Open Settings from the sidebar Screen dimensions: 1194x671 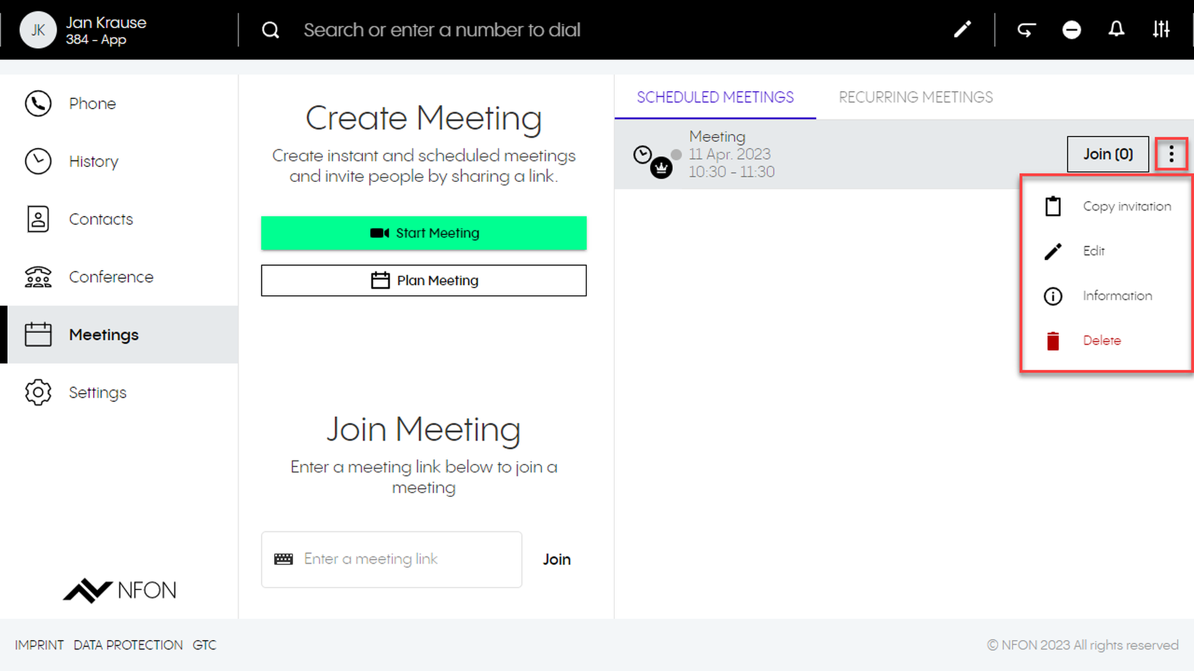[x=97, y=393]
